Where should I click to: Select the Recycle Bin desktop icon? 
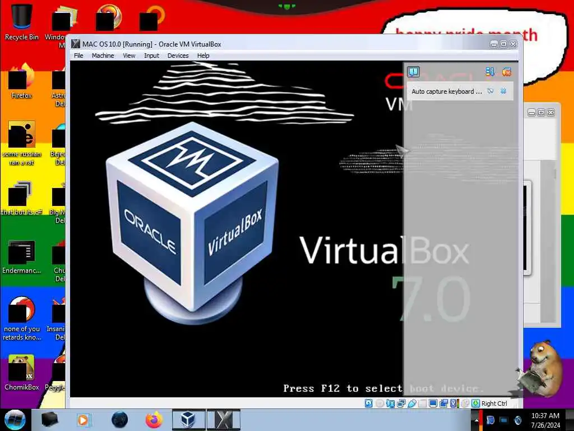22,22
